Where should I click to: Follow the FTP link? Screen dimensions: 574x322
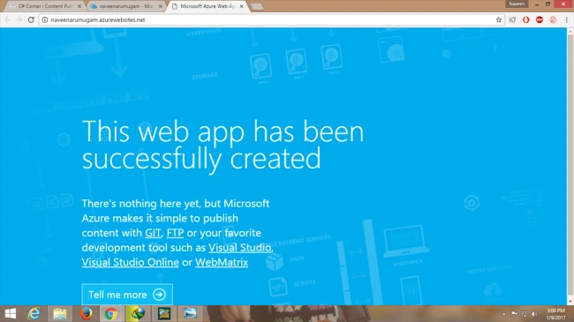tap(175, 233)
